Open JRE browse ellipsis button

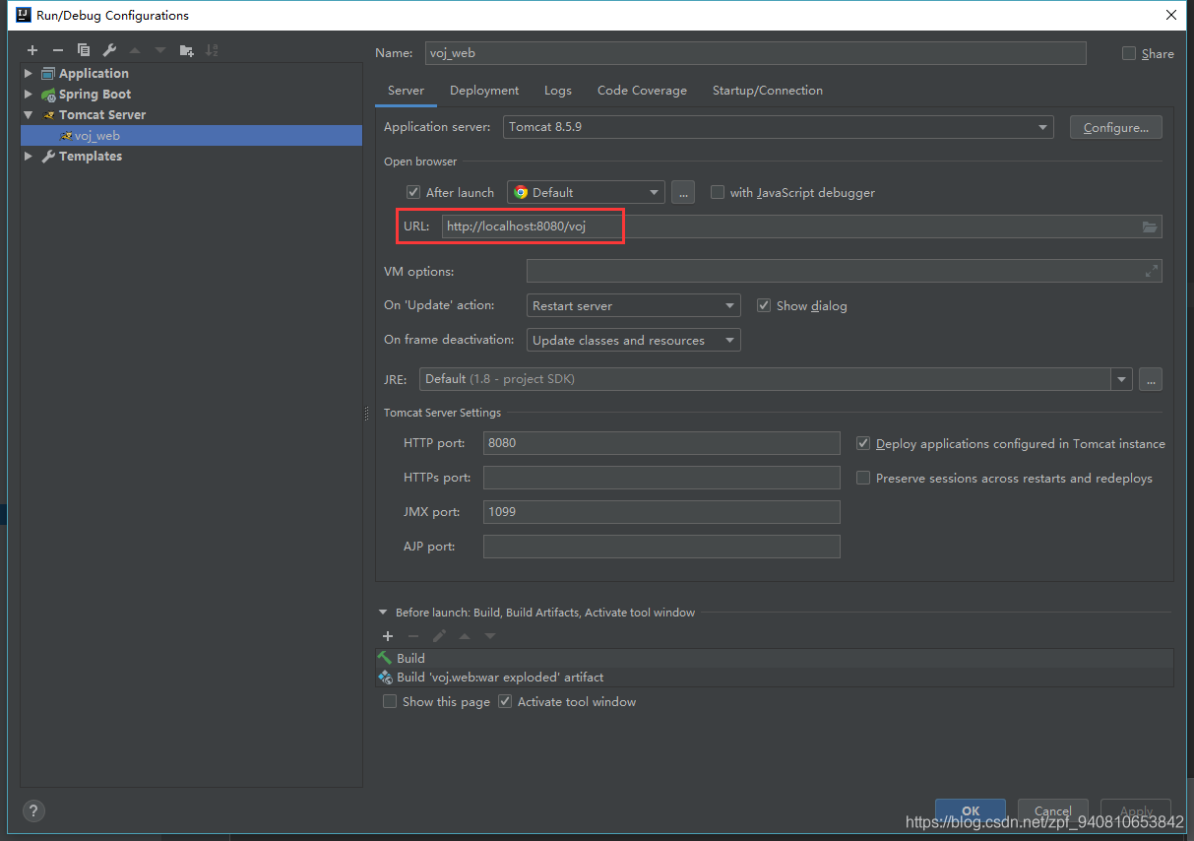1151,379
